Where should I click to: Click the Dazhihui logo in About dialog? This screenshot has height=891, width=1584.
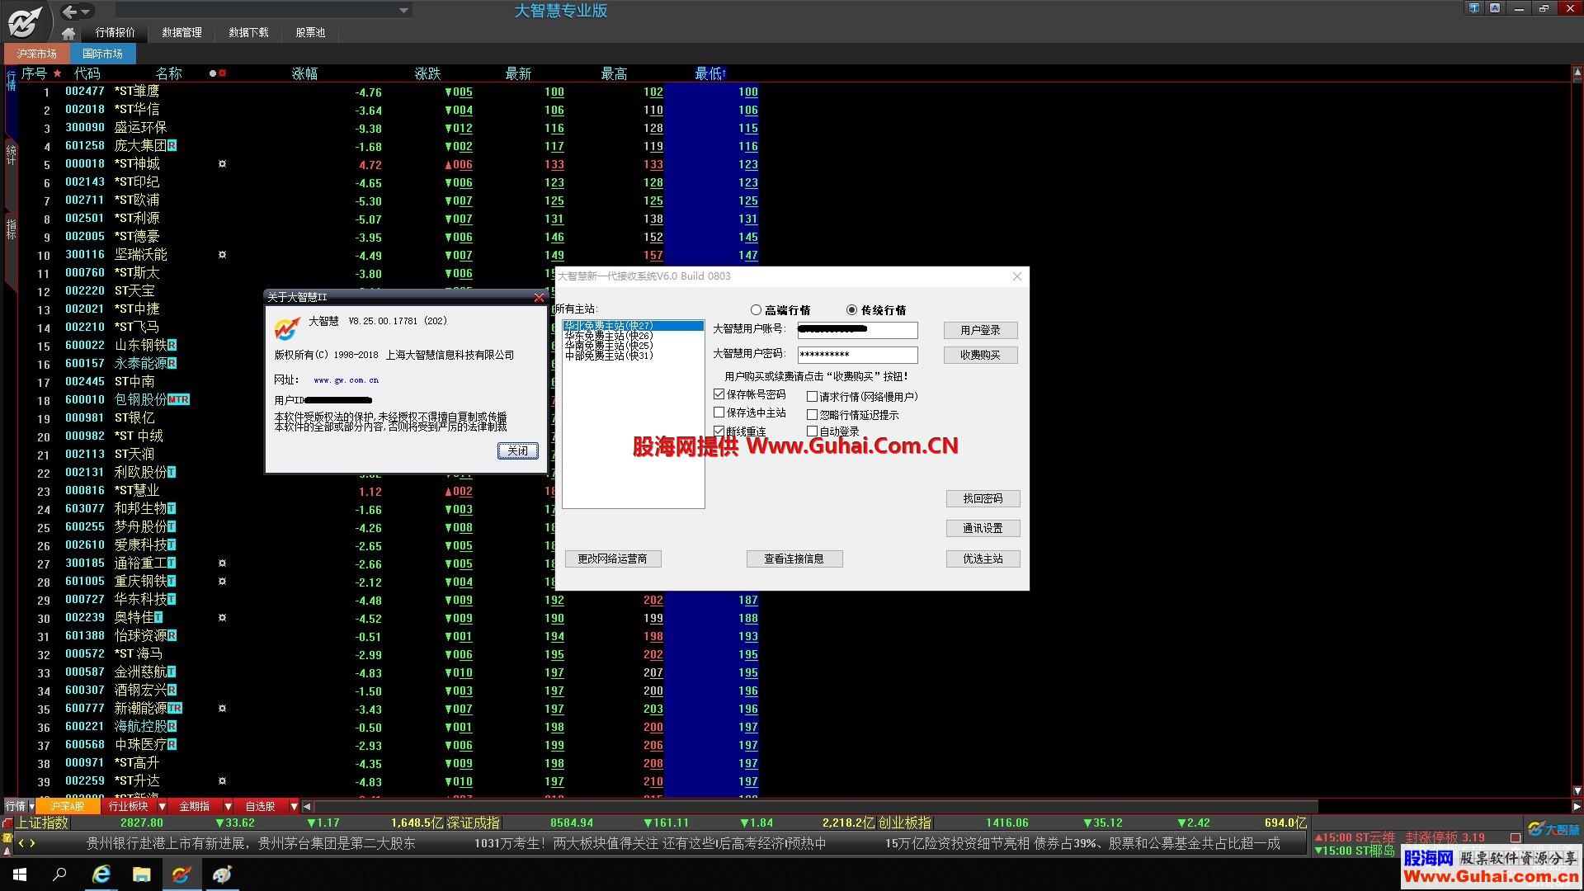coord(286,328)
